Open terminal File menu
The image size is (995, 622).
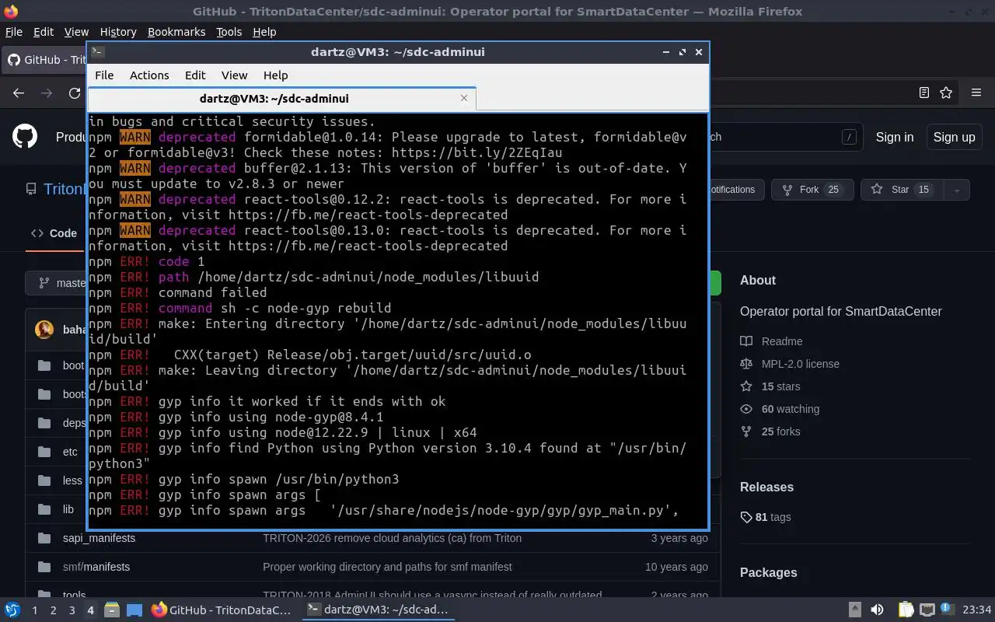(x=104, y=75)
